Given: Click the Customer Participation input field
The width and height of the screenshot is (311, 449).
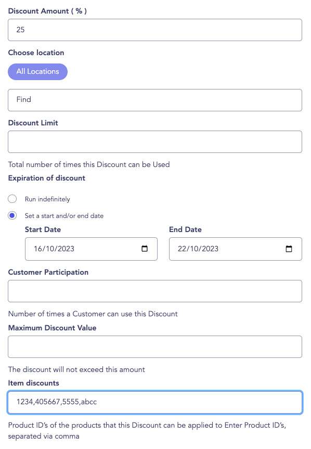Looking at the screenshot, I should coord(155,291).
